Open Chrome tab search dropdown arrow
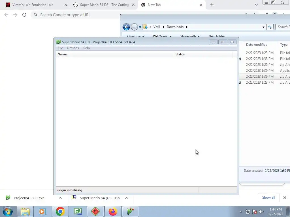This screenshot has width=290, height=217. (x=256, y=5)
